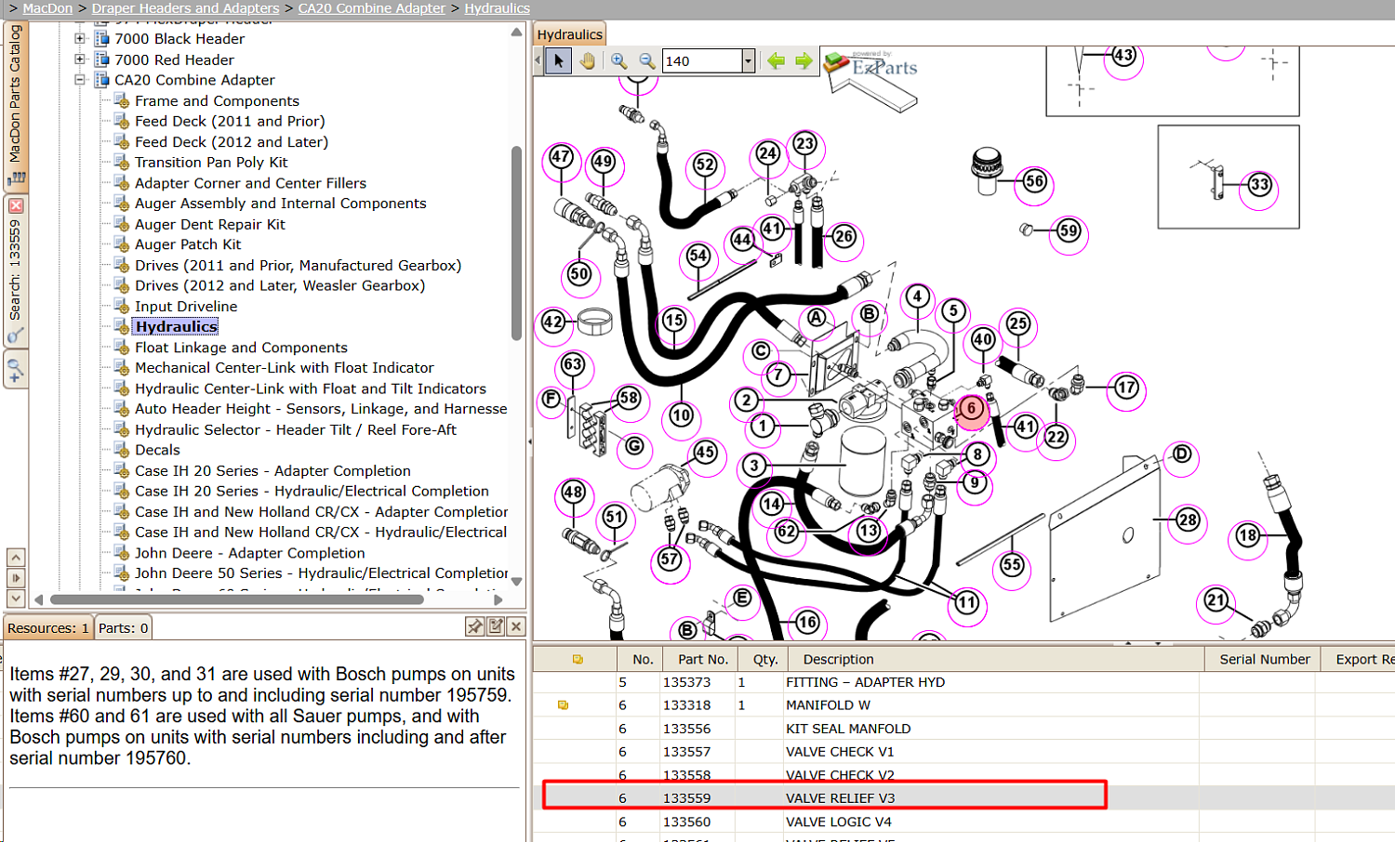Click the collapse-up button in left side strip
The image size is (1395, 842).
click(x=16, y=558)
